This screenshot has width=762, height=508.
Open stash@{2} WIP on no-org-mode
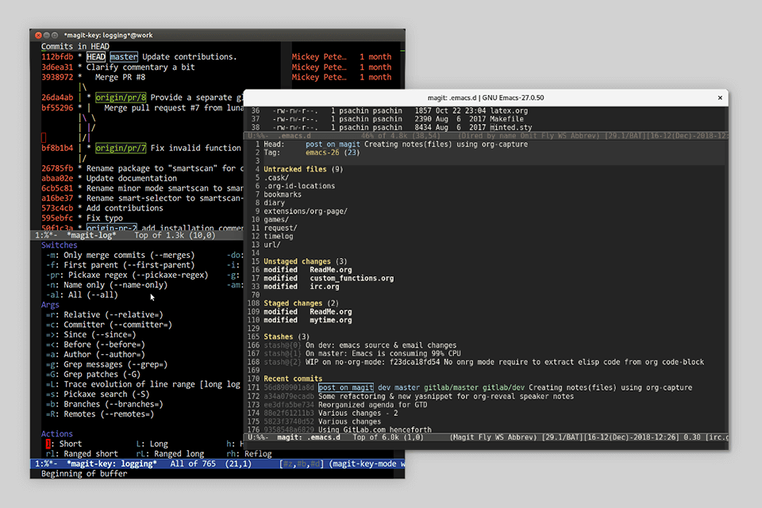coord(483,362)
